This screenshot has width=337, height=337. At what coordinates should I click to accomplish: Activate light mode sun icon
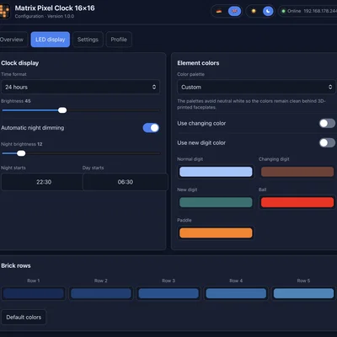point(254,11)
